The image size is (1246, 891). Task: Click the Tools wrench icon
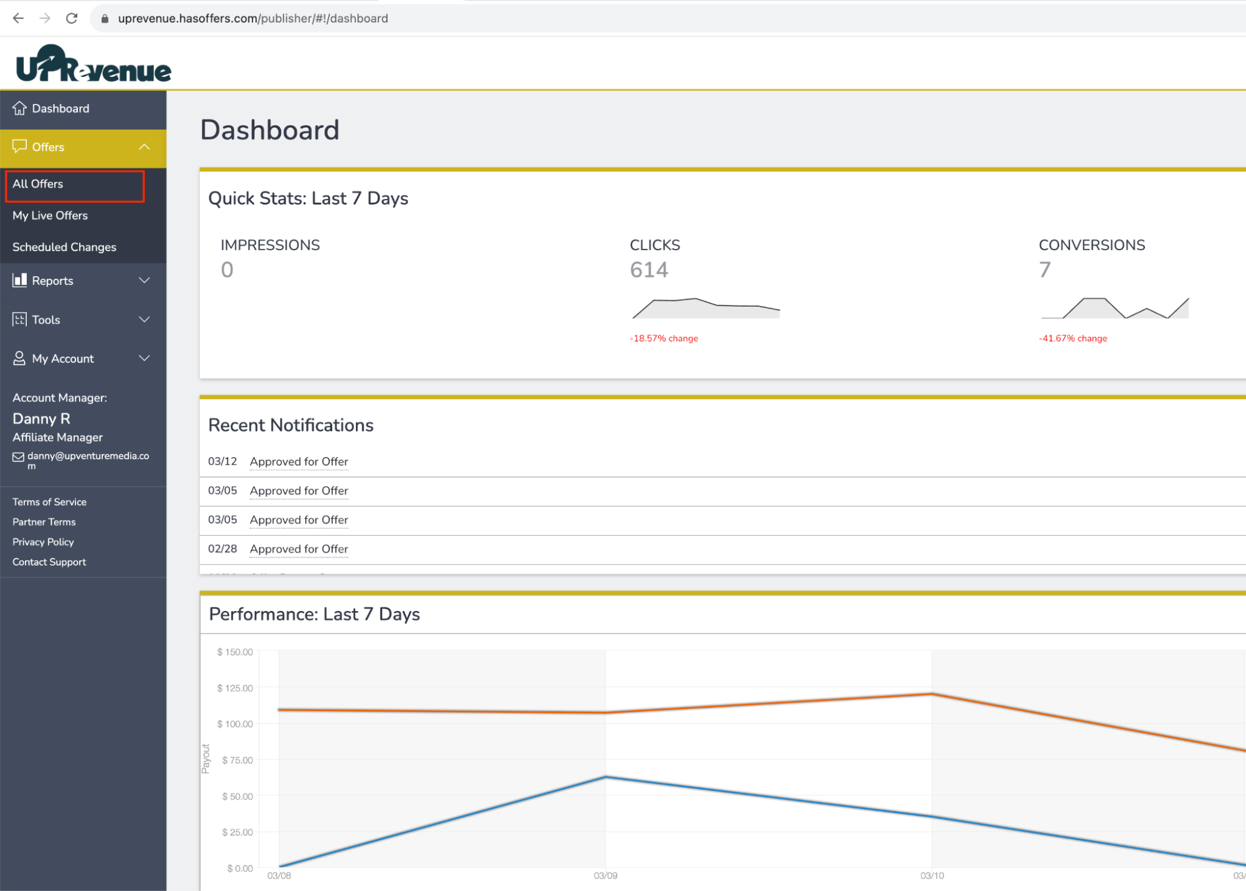(x=18, y=319)
